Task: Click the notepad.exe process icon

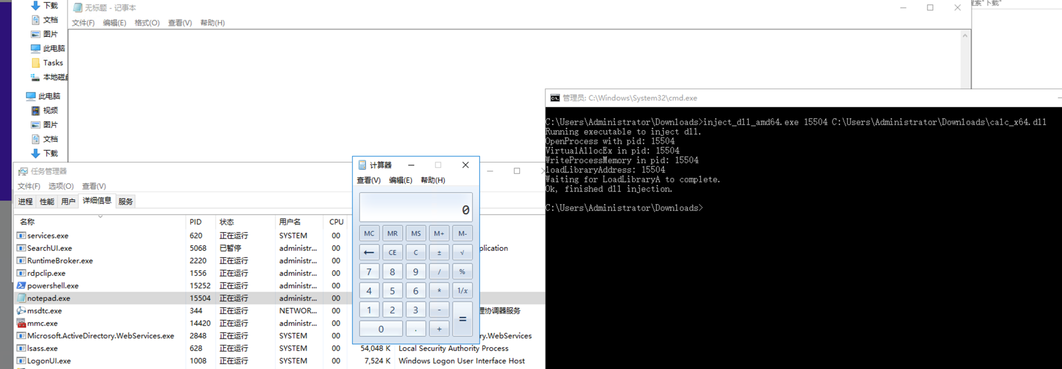Action: [21, 298]
